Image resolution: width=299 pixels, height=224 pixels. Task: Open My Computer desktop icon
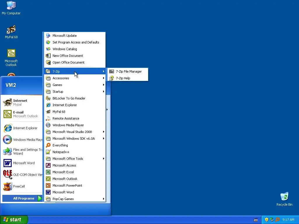(11, 8)
